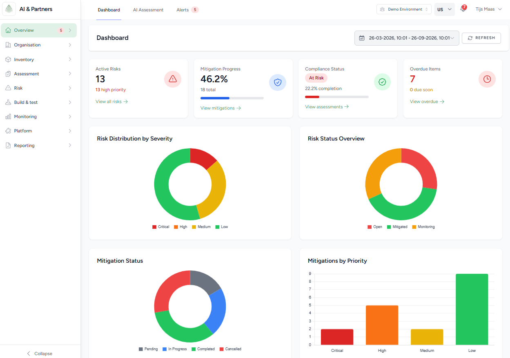Image resolution: width=510 pixels, height=358 pixels.
Task: Click the Critical bar in Mitigations by Priority
Action: (x=337, y=337)
